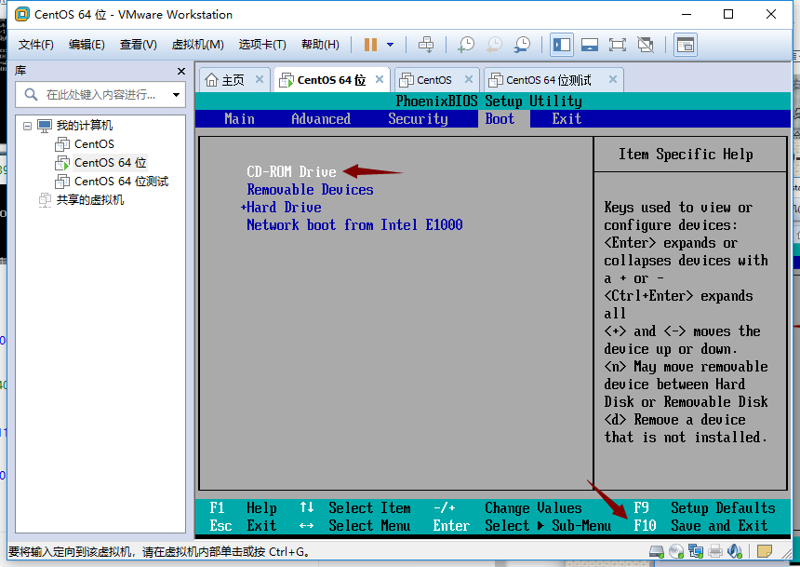Viewport: 800px width, 567px height.
Task: Open the 选项卡(T) menu
Action: pyautogui.click(x=262, y=45)
